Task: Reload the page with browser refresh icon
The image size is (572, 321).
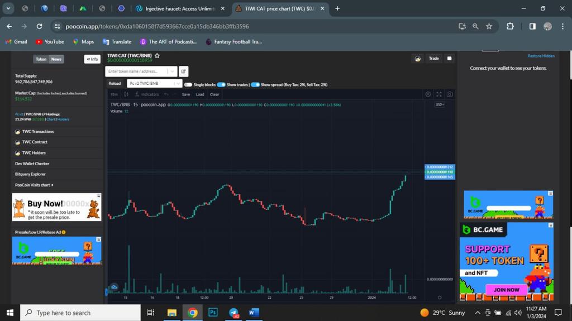Action: pyautogui.click(x=39, y=26)
